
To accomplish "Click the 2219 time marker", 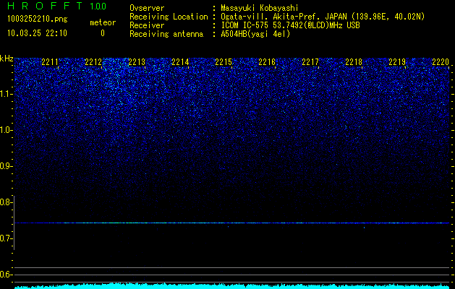I will coord(397,62).
